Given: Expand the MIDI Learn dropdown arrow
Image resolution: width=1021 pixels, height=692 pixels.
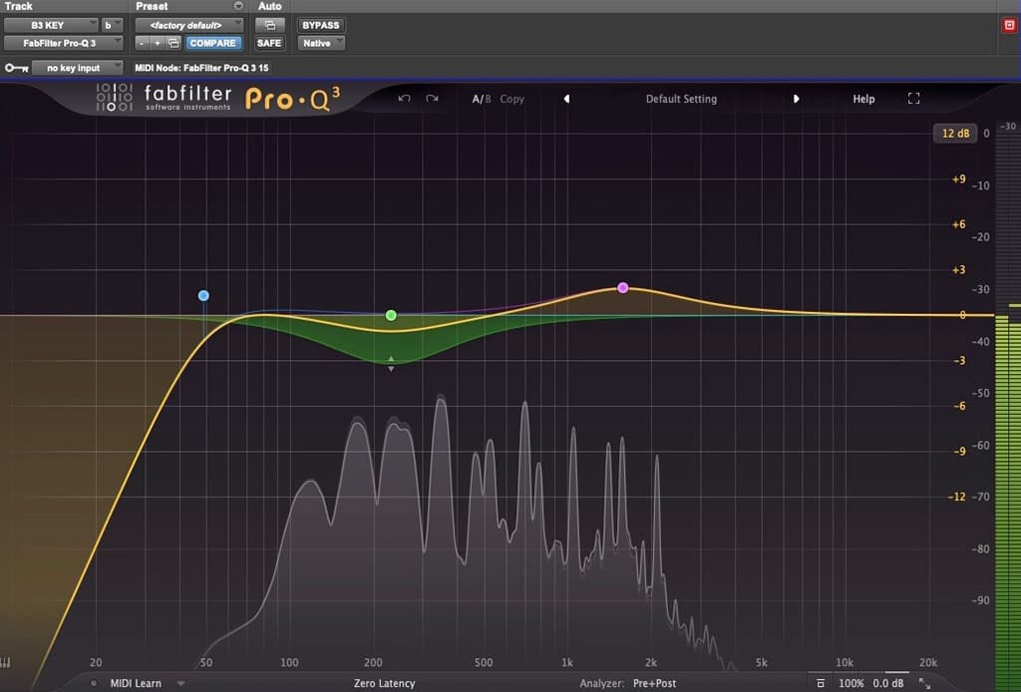Looking at the screenshot, I should [181, 684].
